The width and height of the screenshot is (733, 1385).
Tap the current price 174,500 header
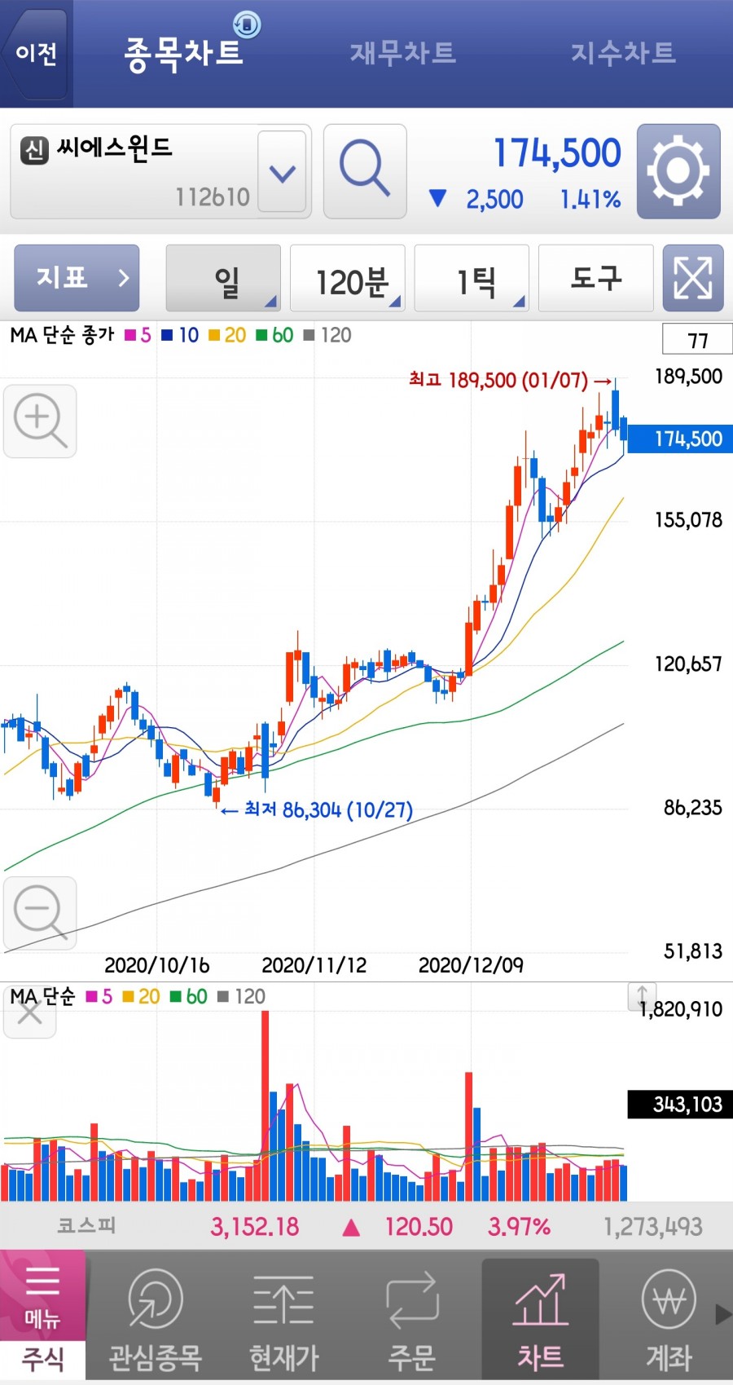point(557,153)
